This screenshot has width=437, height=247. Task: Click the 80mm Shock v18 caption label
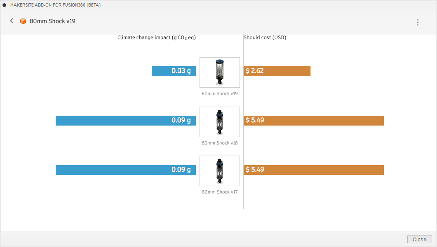[220, 143]
